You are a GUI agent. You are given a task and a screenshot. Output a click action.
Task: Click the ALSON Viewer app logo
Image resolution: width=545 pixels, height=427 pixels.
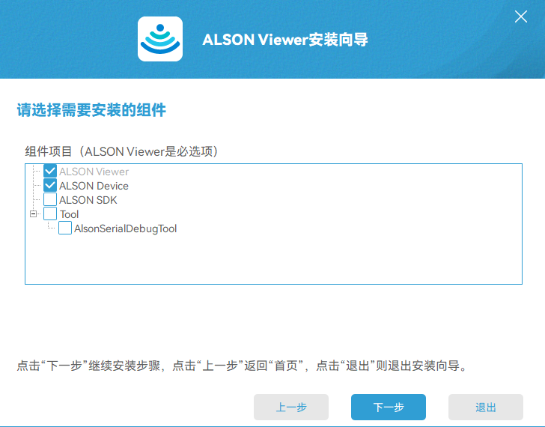pos(160,39)
